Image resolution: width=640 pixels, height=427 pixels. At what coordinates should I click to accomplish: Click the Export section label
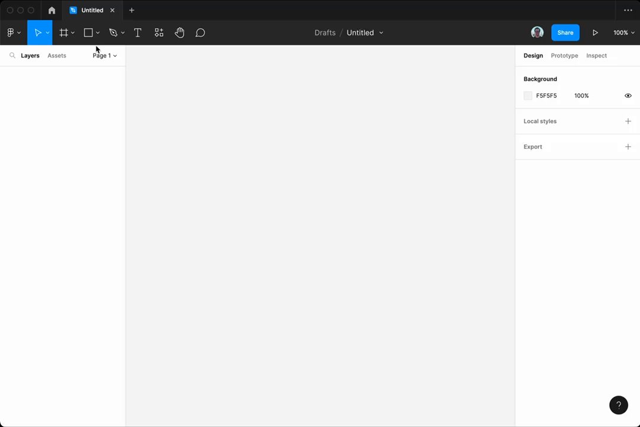point(533,147)
